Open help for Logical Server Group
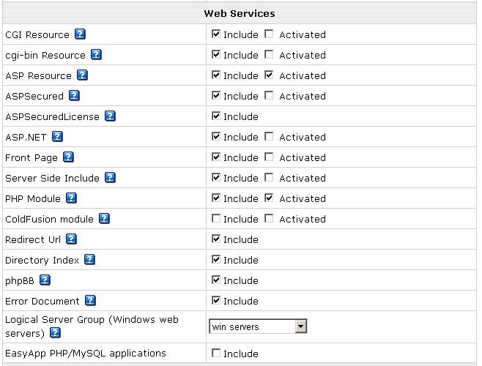 (55, 332)
